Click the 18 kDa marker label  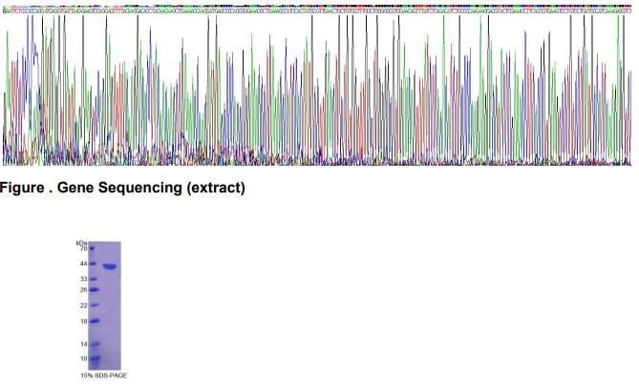coord(83,321)
